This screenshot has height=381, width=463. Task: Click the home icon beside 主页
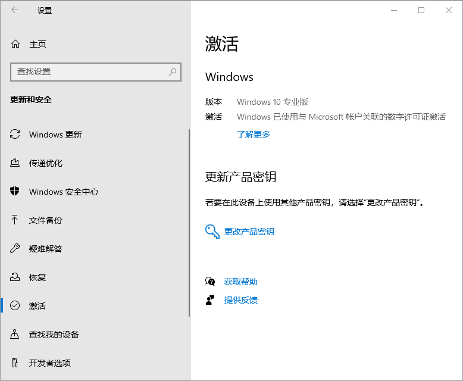click(x=15, y=44)
